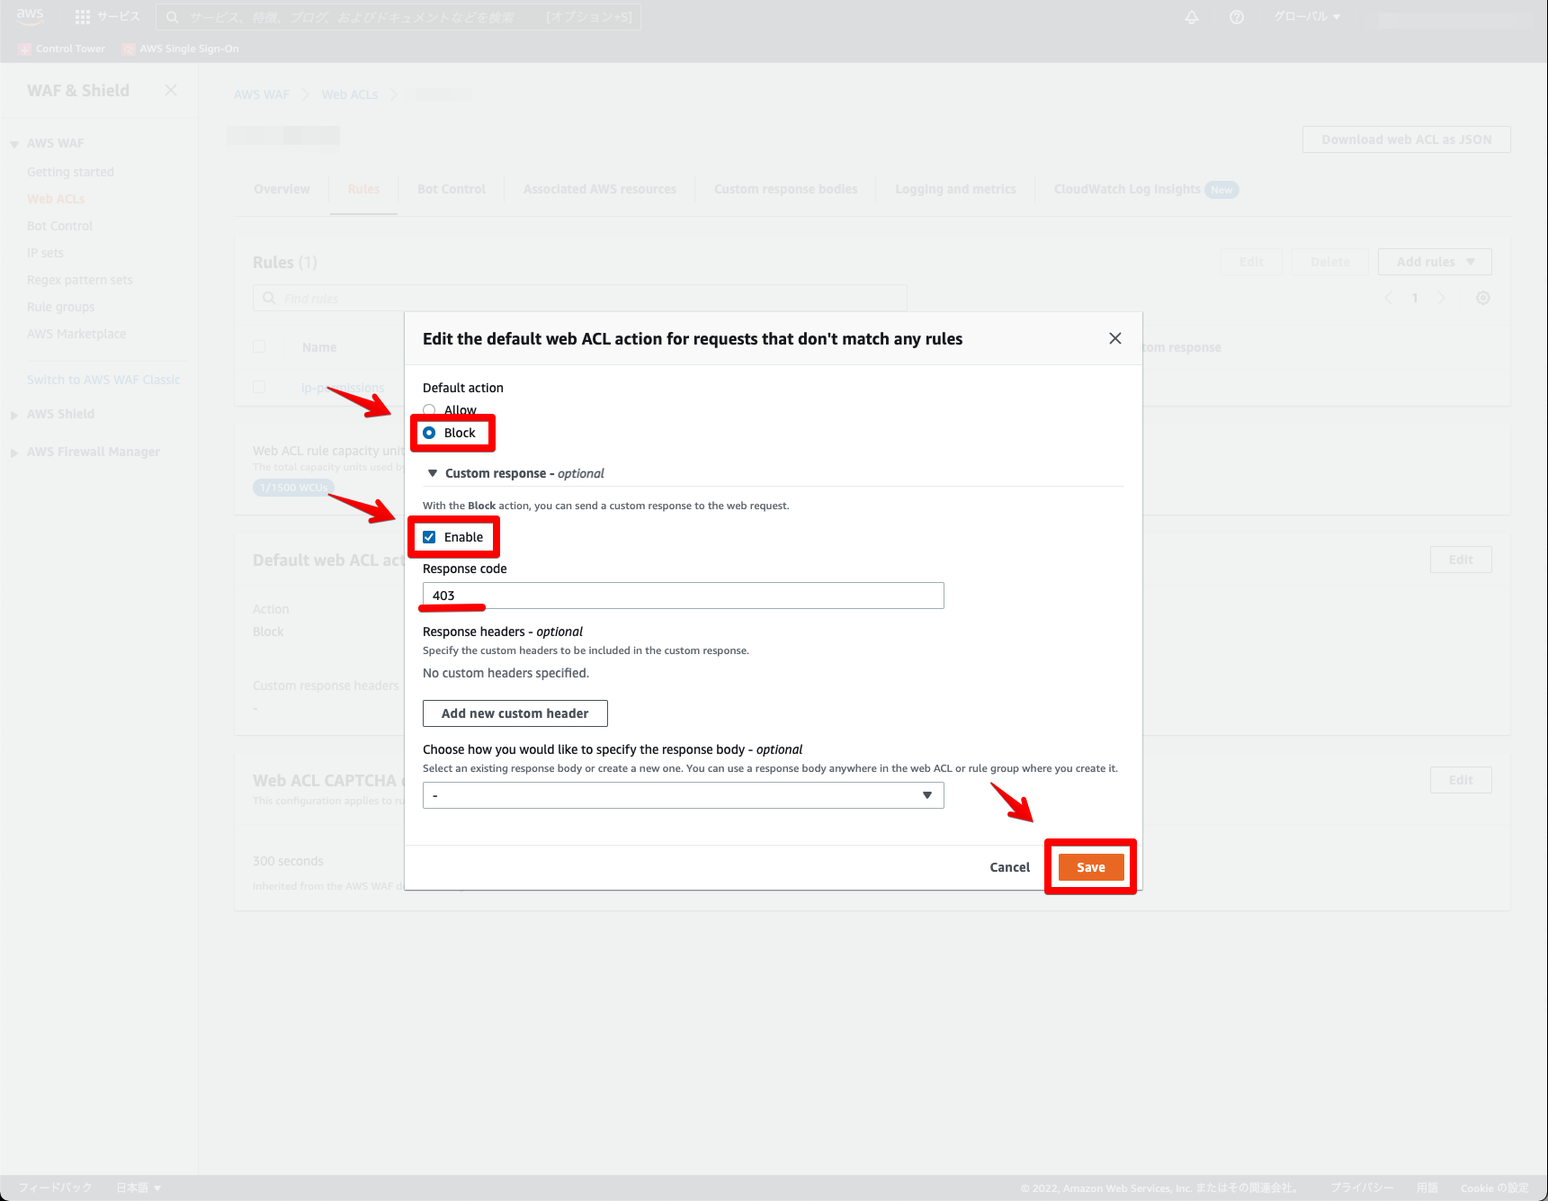Viewport: 1548px width, 1201px height.
Task: Open Bot Control in sidebar
Action: click(x=59, y=226)
